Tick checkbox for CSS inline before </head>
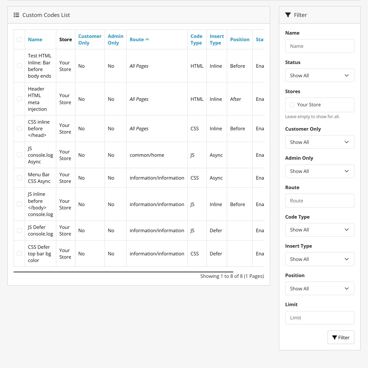This screenshot has height=368, width=368. click(19, 128)
